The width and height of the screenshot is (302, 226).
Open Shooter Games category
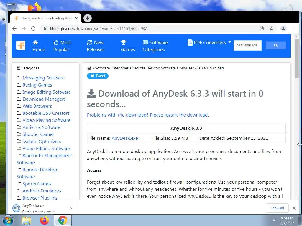38,134
